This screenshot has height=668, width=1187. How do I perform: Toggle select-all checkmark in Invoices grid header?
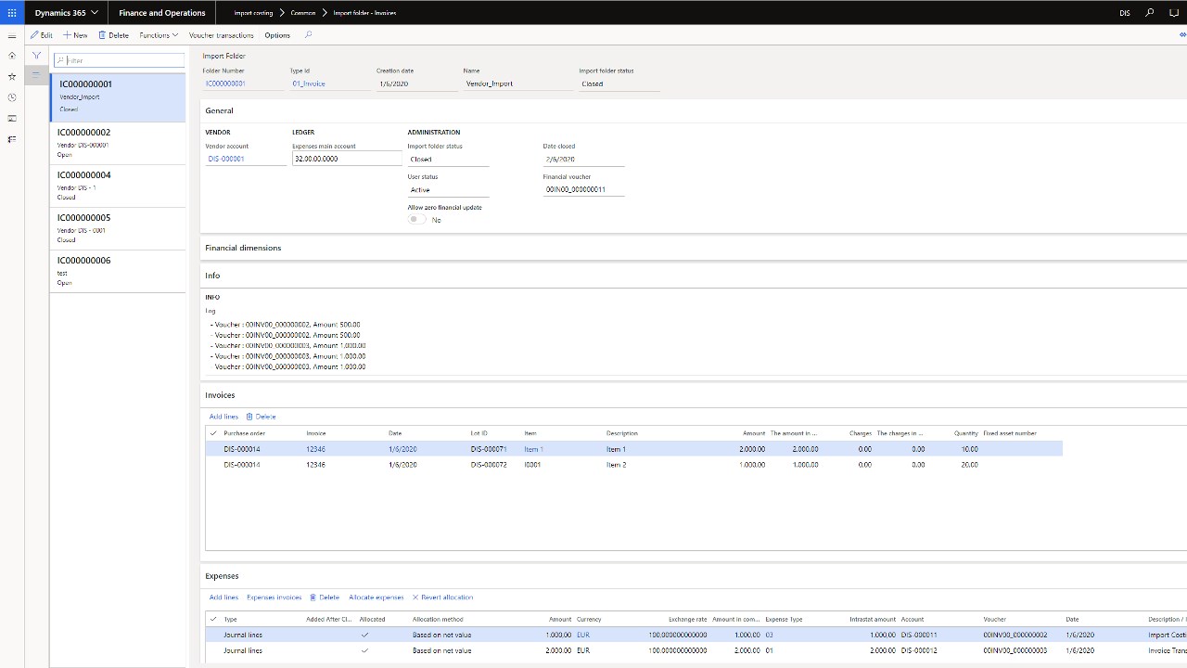[x=213, y=433]
